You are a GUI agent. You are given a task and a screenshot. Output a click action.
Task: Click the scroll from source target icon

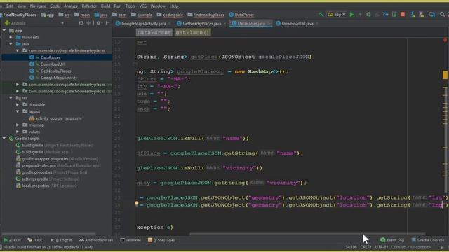pyautogui.click(x=81, y=23)
